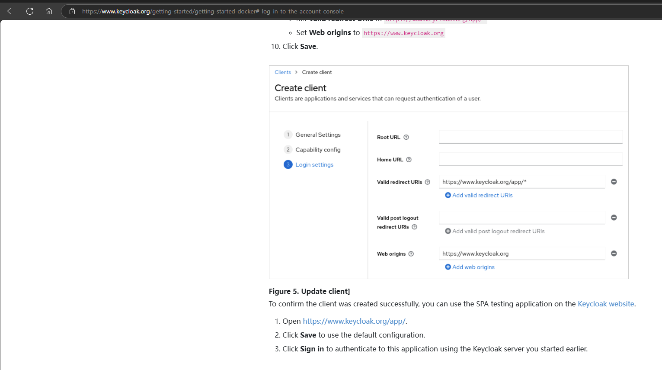Click the browser back arrow
662x370 pixels.
click(11, 11)
